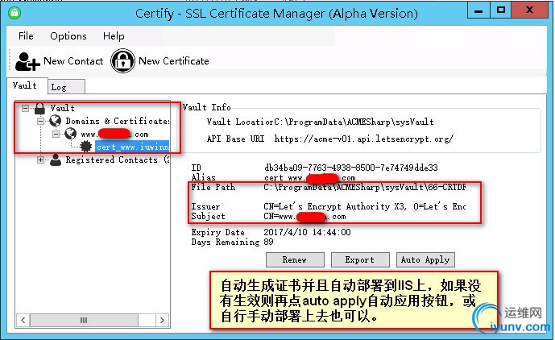Expand the Registered Contacts node
This screenshot has height=340, width=555.
[41, 160]
